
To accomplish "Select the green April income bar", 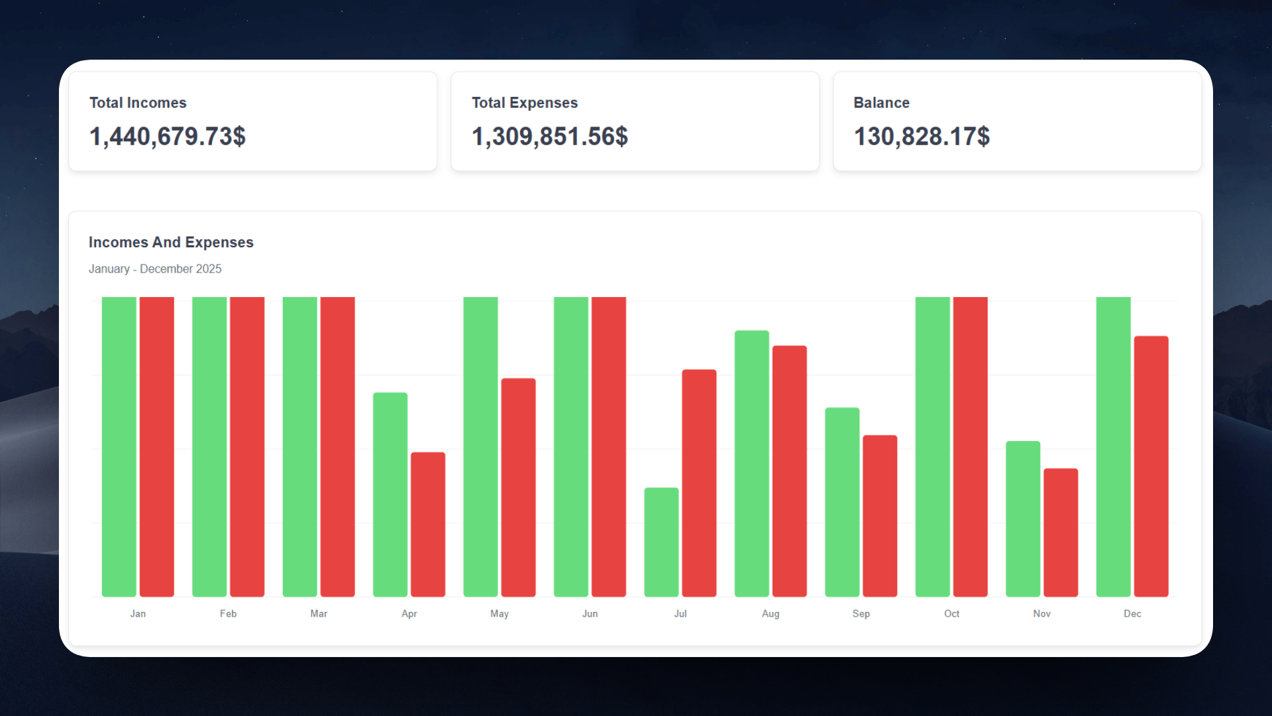I will coord(390,495).
